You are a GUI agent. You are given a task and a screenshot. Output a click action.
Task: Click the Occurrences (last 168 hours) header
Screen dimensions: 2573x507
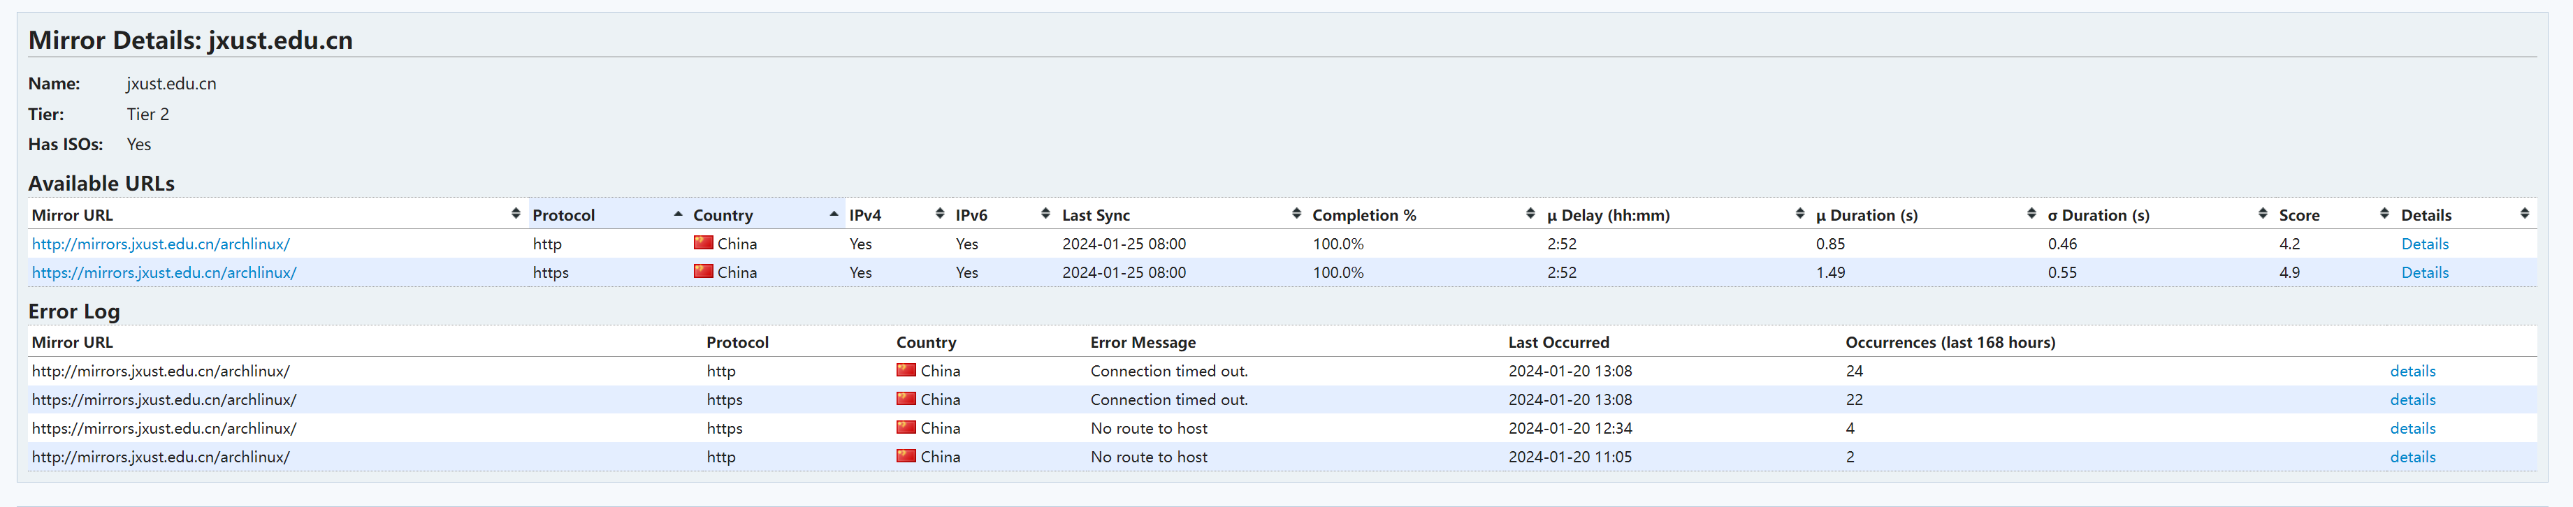[x=1950, y=342]
